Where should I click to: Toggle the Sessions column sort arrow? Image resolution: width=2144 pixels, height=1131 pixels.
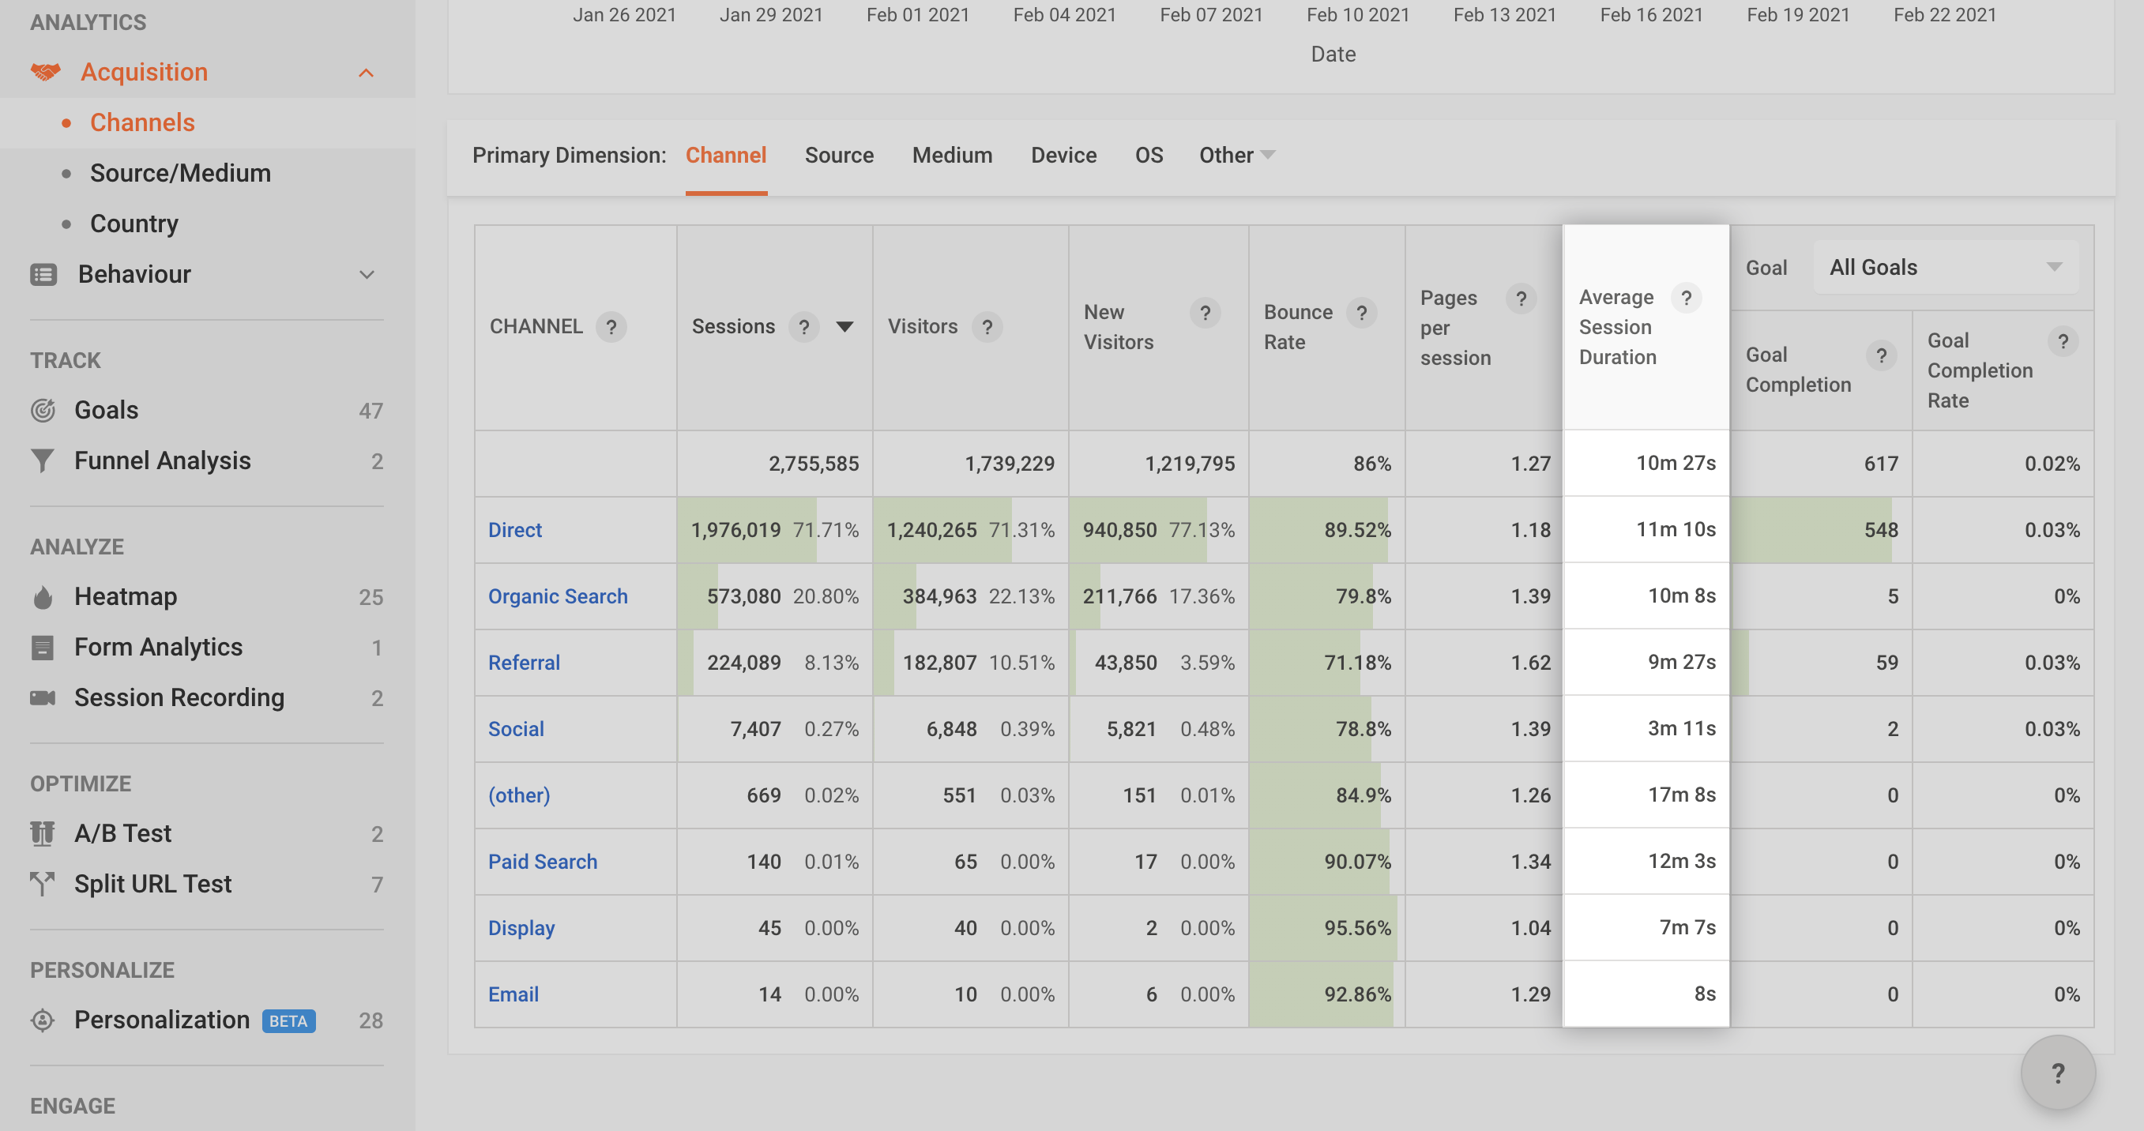click(844, 326)
